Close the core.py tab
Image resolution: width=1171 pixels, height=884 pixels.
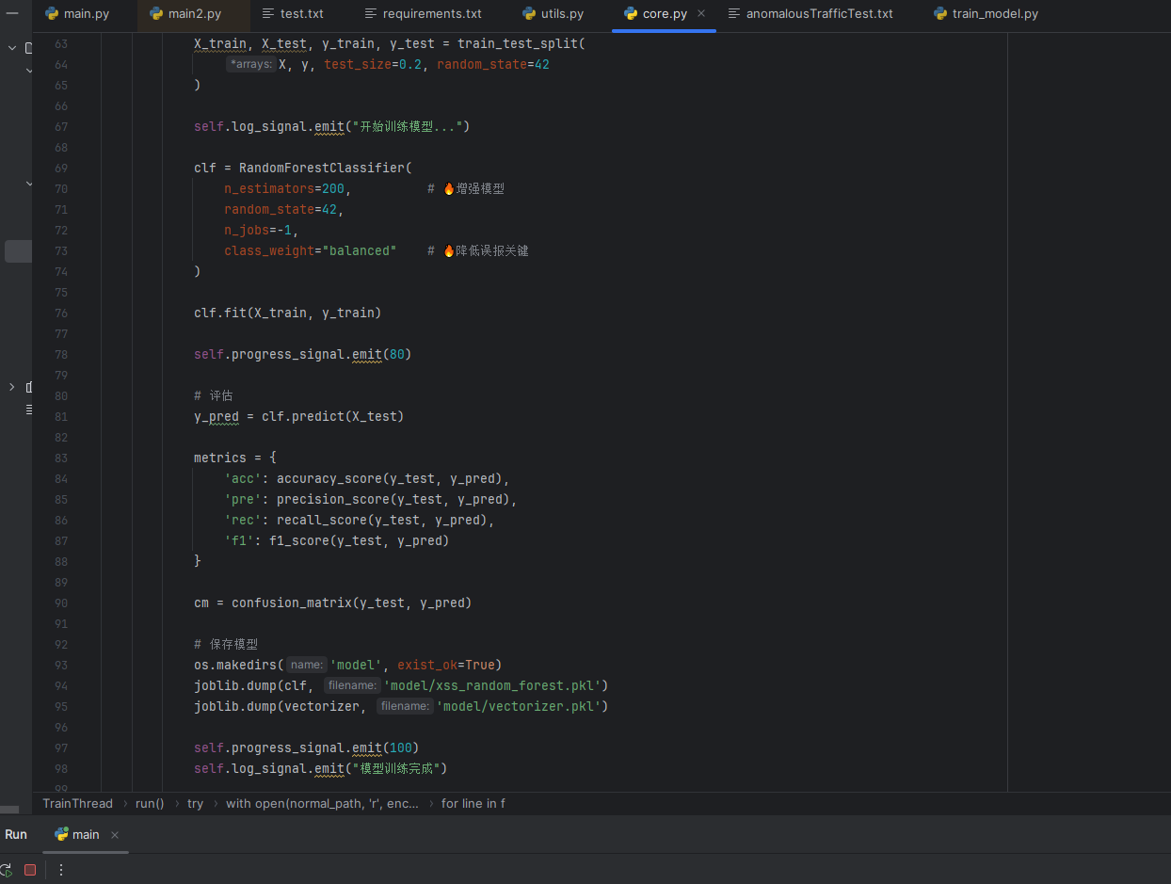[701, 14]
